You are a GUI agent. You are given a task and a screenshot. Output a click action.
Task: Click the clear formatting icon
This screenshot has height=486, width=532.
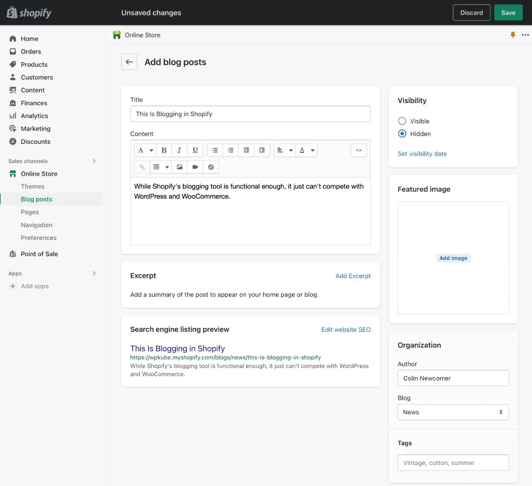[211, 167]
